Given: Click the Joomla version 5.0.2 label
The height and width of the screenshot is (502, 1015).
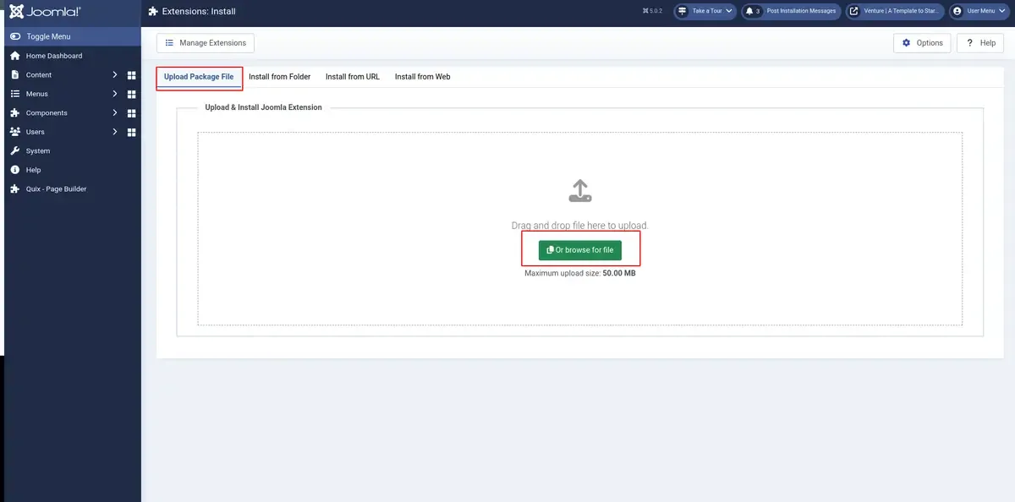Looking at the screenshot, I should click(652, 11).
